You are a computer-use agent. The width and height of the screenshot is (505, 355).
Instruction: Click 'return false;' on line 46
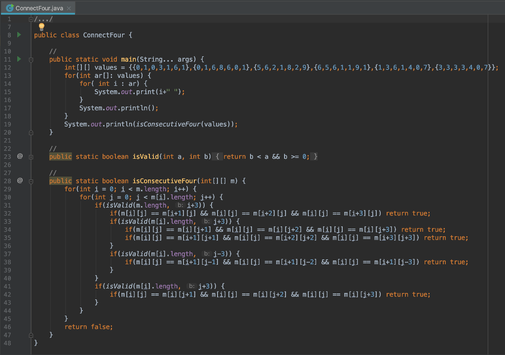coord(89,327)
